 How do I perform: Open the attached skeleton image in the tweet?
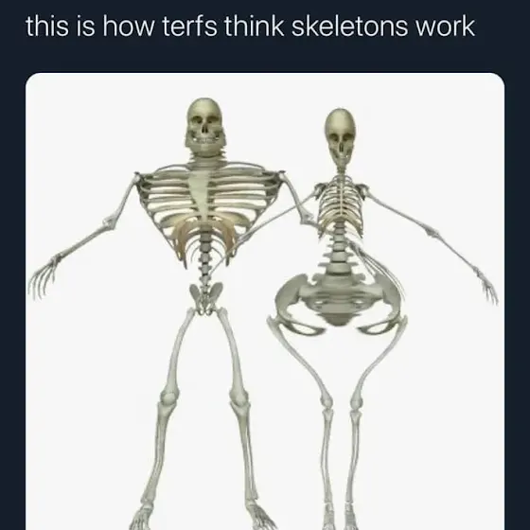point(265,301)
